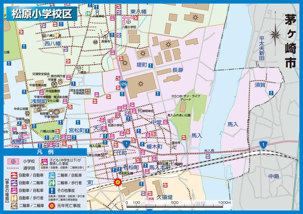The width and height of the screenshot is (303, 214).
Task: Click the 二輪車/二輪車 brown legend icon
Action: coord(14,205)
